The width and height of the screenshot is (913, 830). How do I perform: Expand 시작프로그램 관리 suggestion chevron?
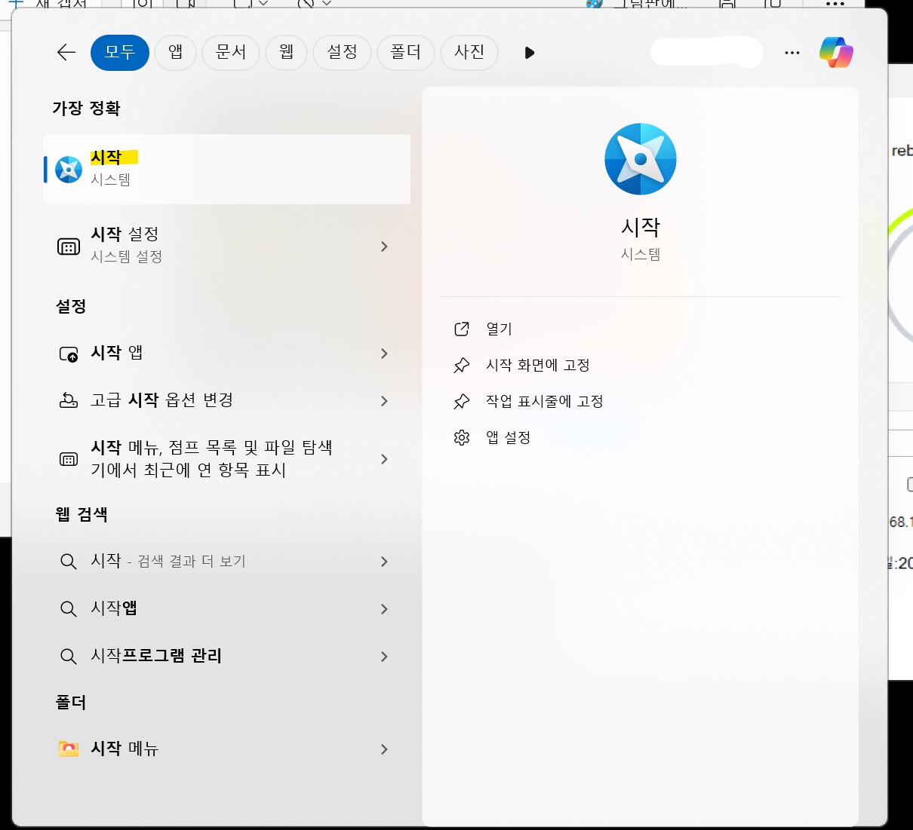pos(384,657)
